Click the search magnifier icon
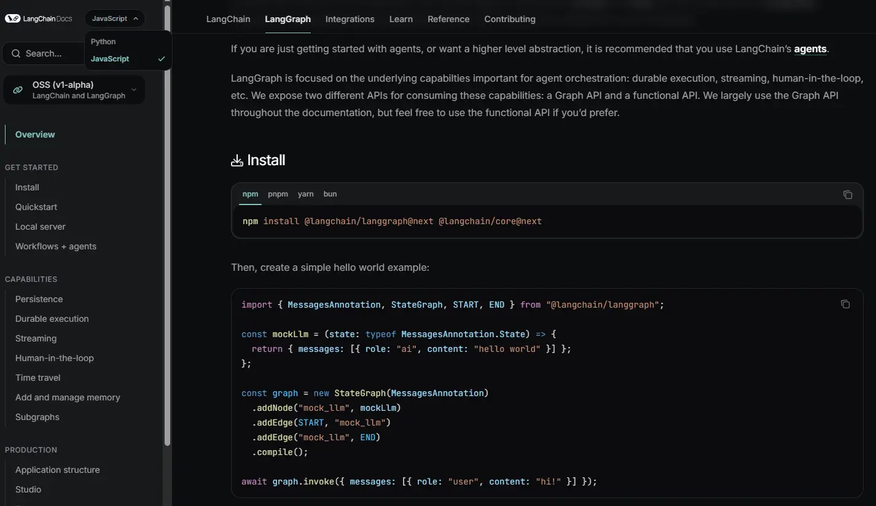Image resolution: width=876 pixels, height=506 pixels. click(16, 53)
